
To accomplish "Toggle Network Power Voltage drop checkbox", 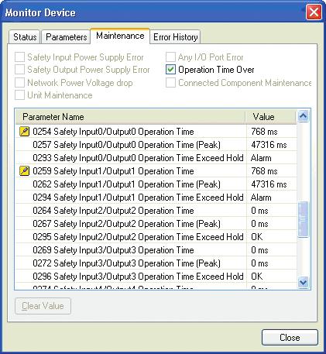I will point(20,83).
